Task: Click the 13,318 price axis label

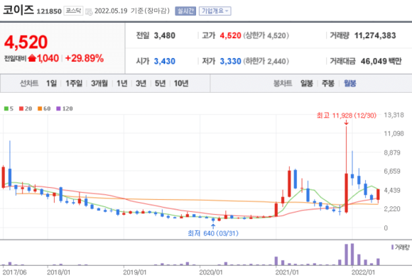Action: click(394, 115)
